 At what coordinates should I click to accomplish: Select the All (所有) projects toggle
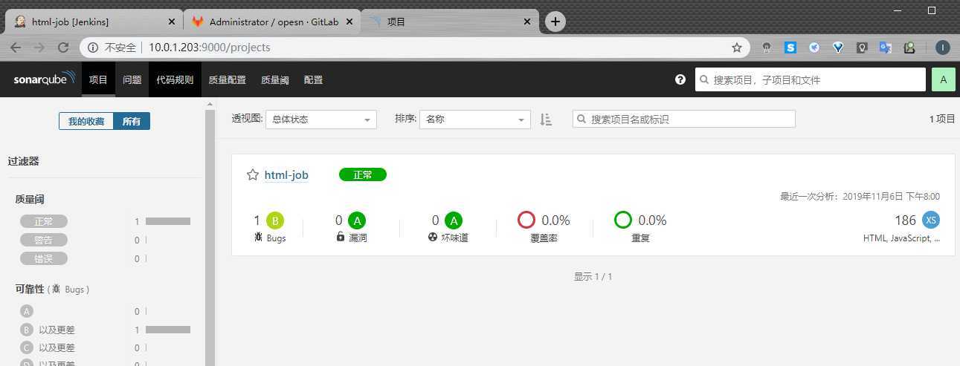coord(132,121)
